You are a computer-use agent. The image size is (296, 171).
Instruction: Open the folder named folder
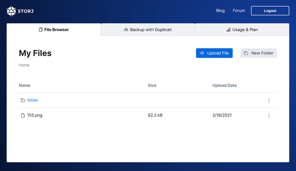pos(33,100)
